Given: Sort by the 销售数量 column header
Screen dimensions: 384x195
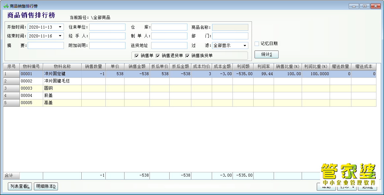Looking at the screenshot, I should click(94, 67).
